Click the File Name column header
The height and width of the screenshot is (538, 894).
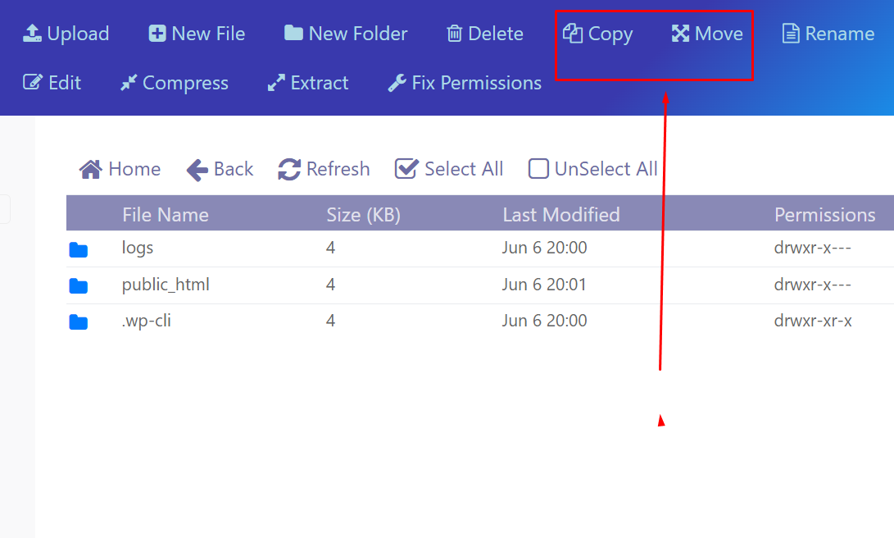166,215
